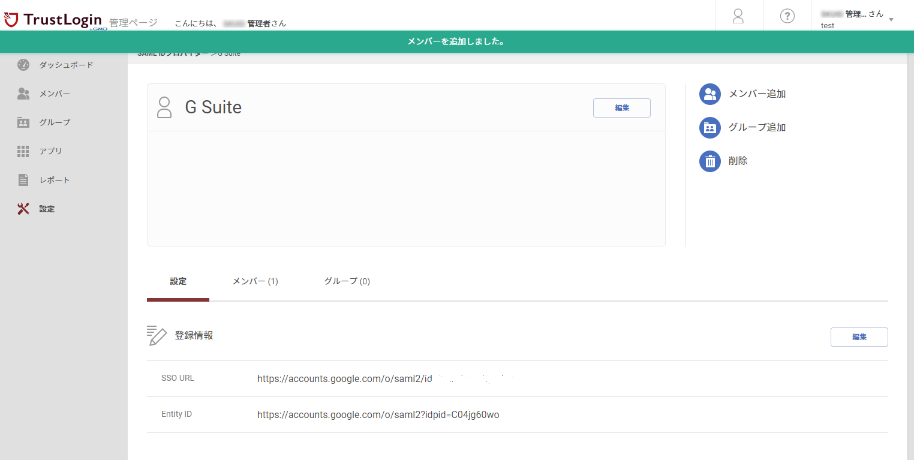Open レポート in the sidebar
The width and height of the screenshot is (914, 460).
click(x=55, y=180)
